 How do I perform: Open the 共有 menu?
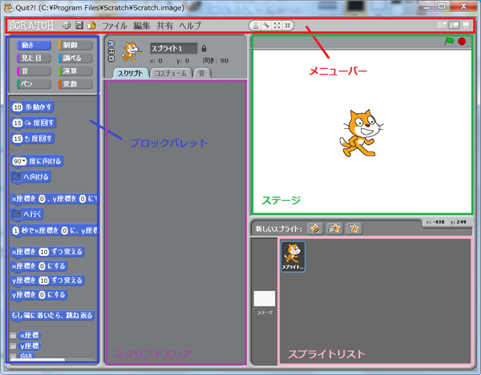165,26
